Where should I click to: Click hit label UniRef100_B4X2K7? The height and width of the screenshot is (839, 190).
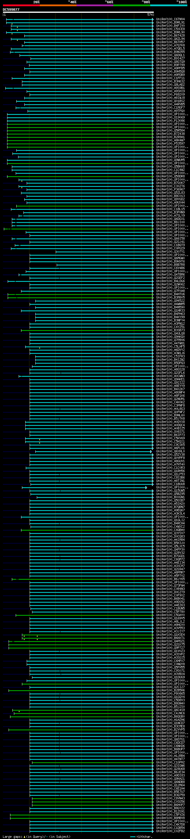(x=170, y=389)
